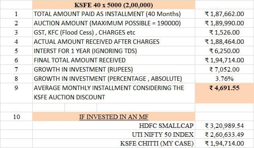Viewport: 254px width, 148px height.
Task: Select ACTUAL AMOUNT RECEIVED AFTER CHARGES cell
Action: [114, 41]
